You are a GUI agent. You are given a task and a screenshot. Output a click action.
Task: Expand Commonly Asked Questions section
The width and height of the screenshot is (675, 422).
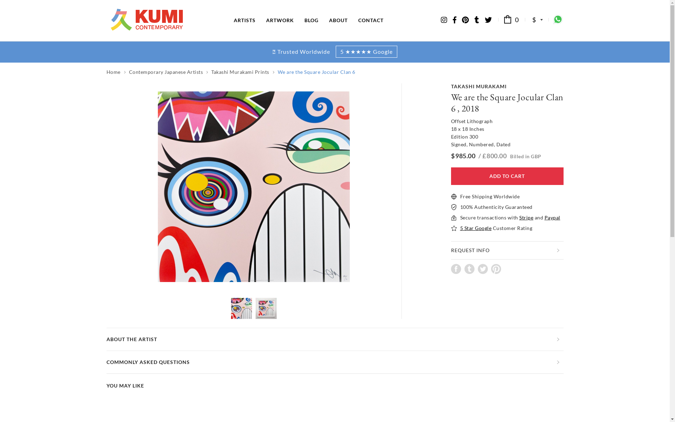(x=335, y=362)
